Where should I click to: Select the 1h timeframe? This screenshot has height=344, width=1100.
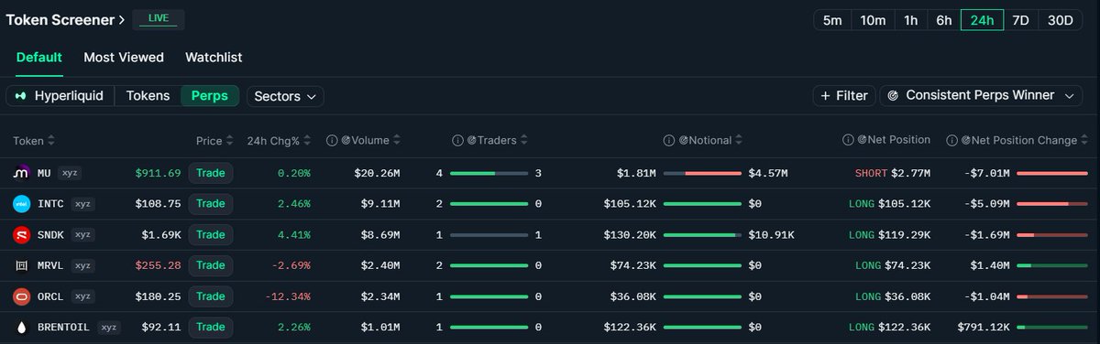tap(910, 19)
